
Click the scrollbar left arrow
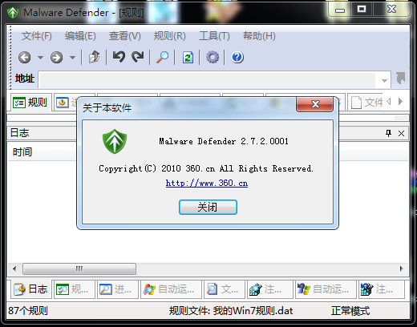click(x=14, y=268)
